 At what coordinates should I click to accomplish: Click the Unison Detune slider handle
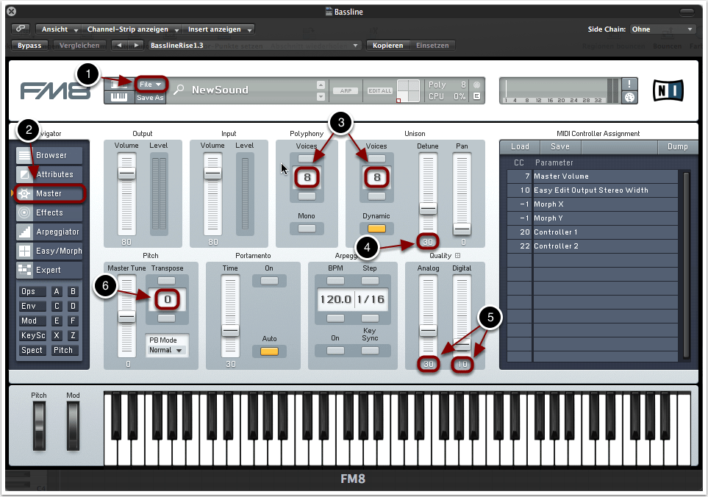[428, 209]
